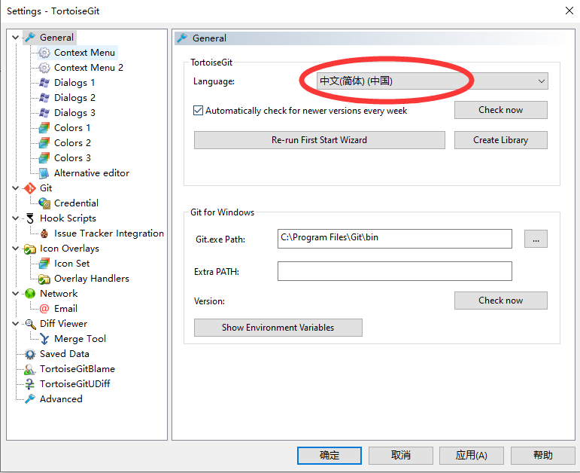580x473 pixels.
Task: Close the Settings window
Action: [x=569, y=11]
